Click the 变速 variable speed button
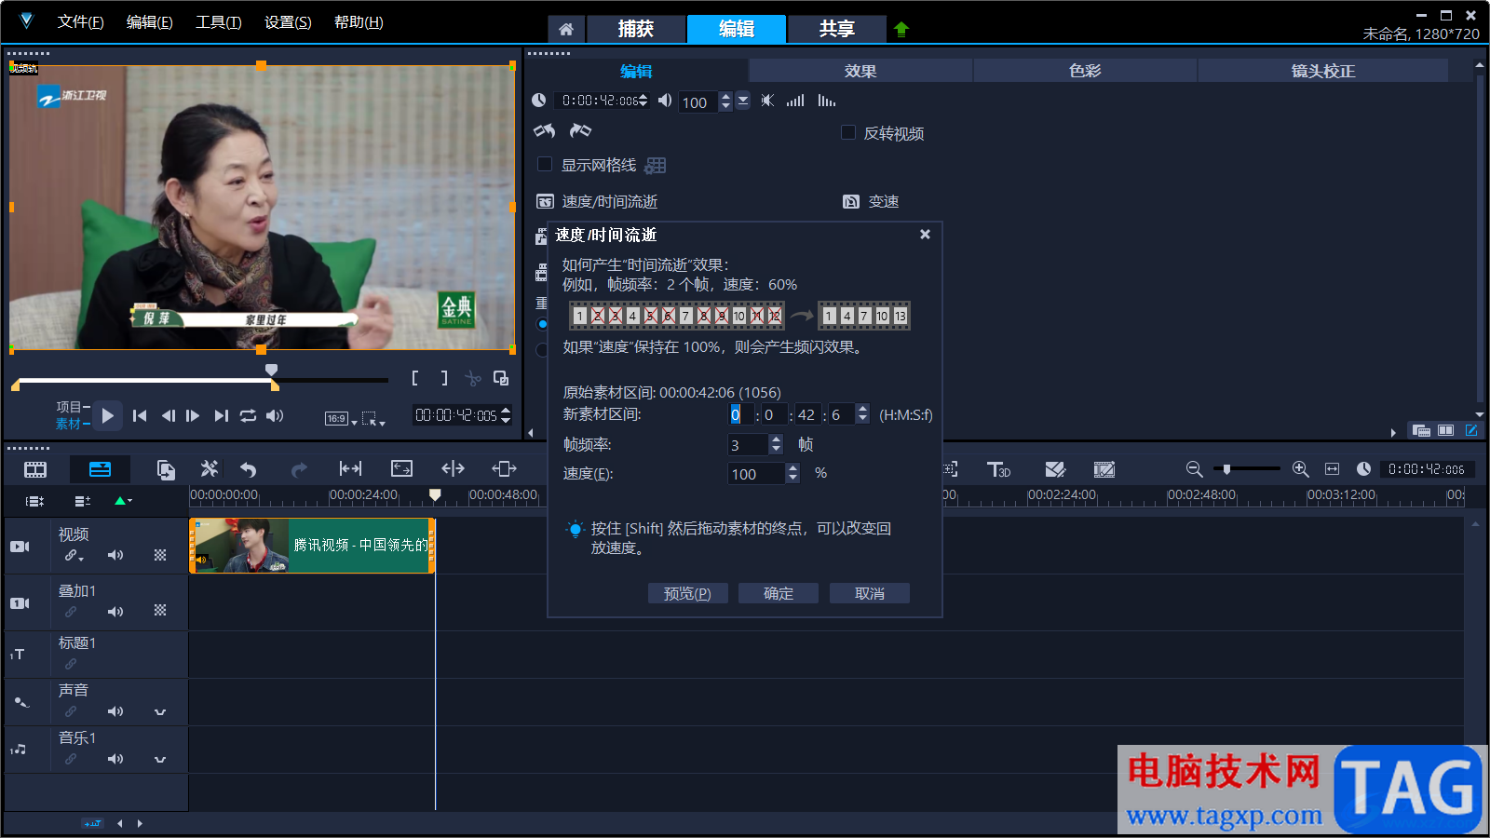Screen dimensions: 1490x838 coord(872,201)
